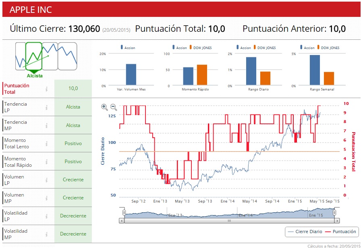This screenshot has width=363, height=250.
Task: Open info icon for Puntuación Total
Action: [46, 89]
